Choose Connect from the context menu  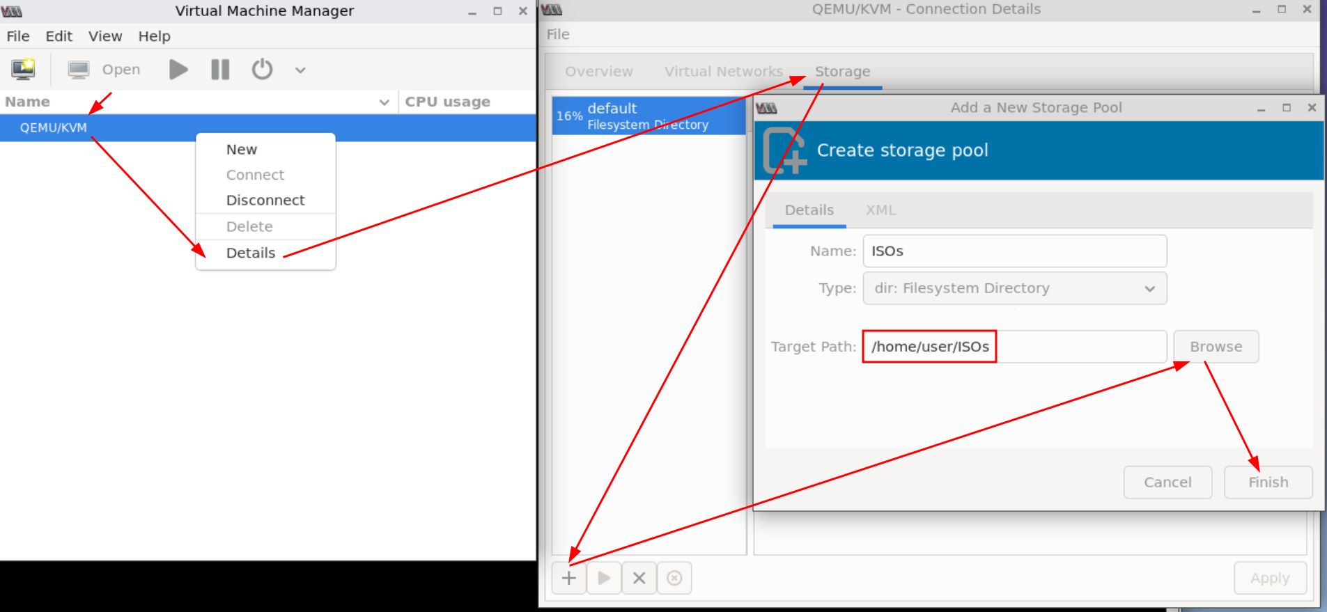[x=255, y=175]
